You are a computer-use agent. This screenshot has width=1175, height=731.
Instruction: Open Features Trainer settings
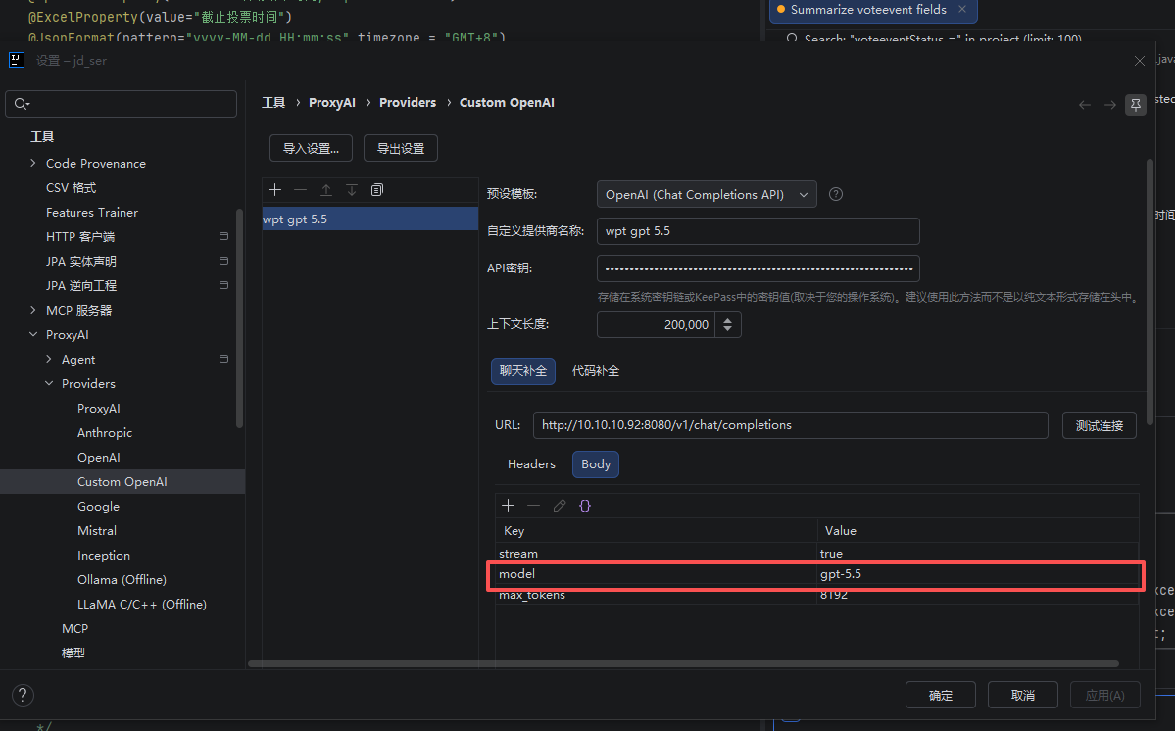coord(92,213)
